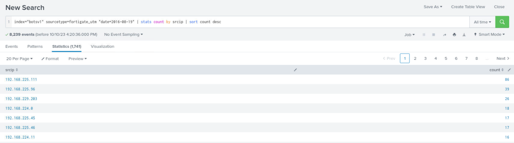Click srcip value 192.168.224.11
Screen dimensions: 514x143
click(20, 137)
